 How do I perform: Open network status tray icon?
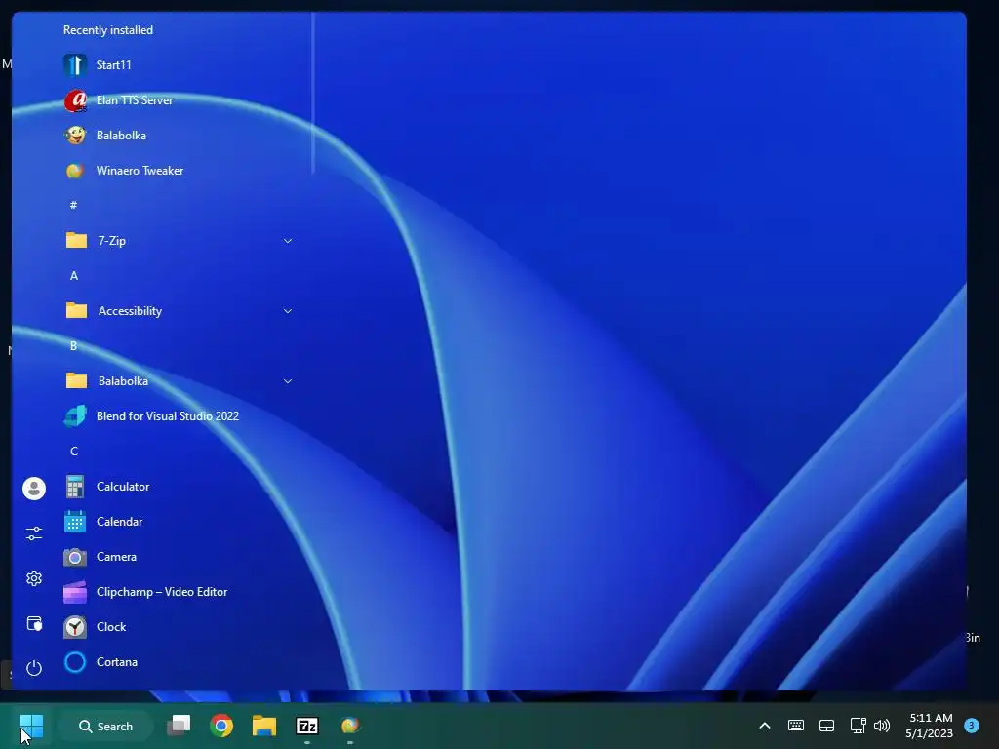tap(858, 726)
